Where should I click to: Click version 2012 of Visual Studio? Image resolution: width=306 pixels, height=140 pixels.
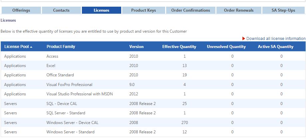pos(134,94)
